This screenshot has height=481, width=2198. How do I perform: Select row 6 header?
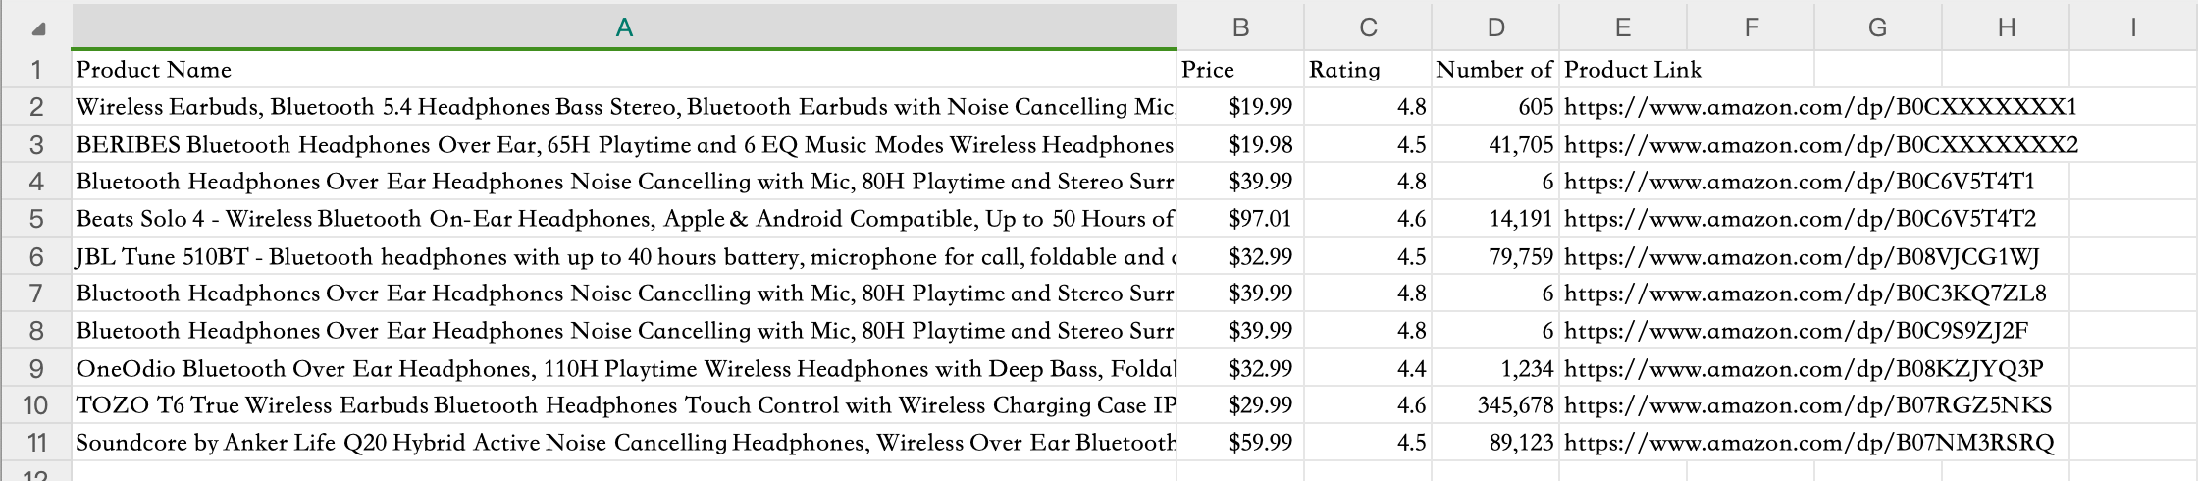(x=36, y=257)
